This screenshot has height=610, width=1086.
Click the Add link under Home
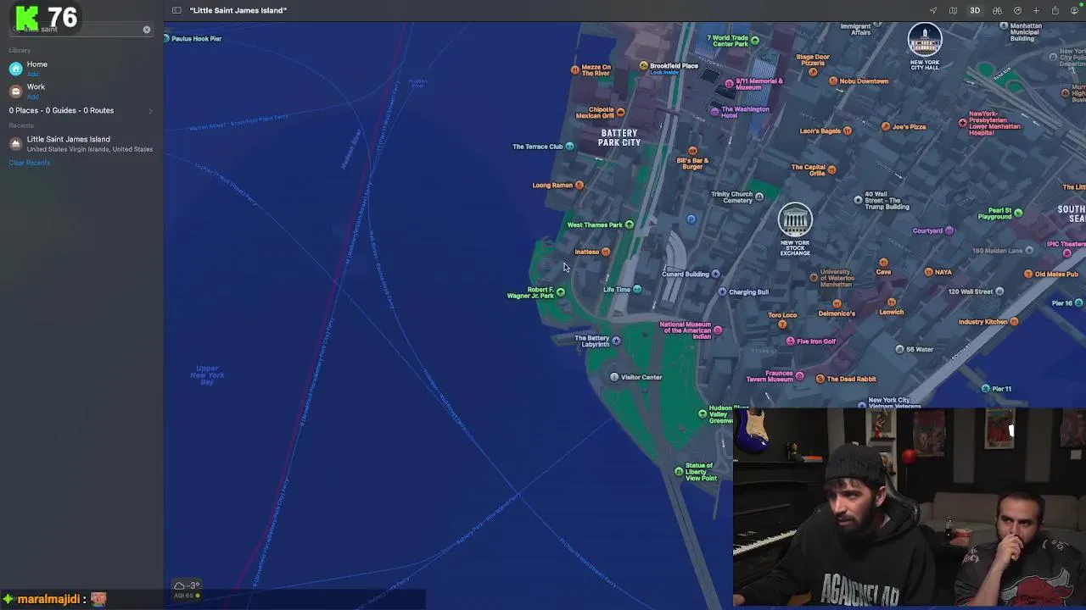[x=32, y=74]
